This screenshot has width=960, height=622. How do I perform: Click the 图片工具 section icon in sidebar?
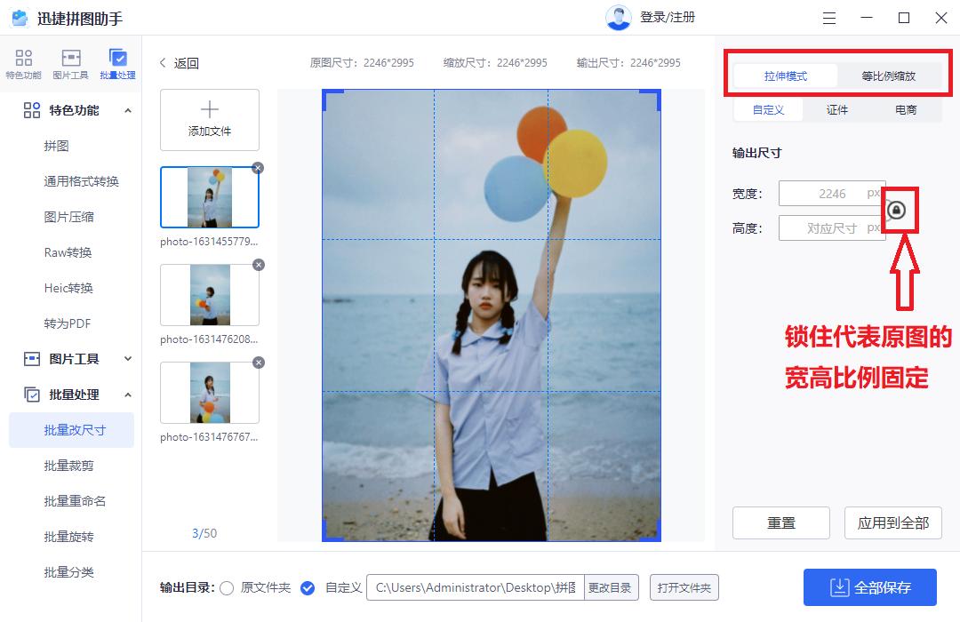click(x=32, y=359)
